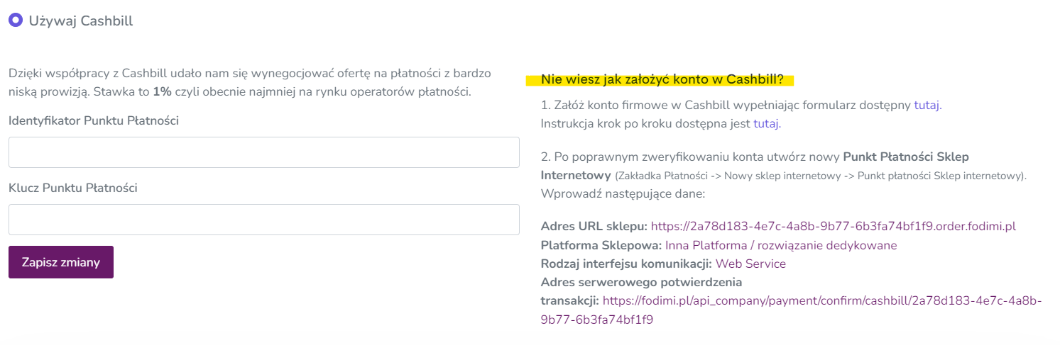Focus the Identyfikator Punktu Płatności input field
1060x345 pixels.
coord(264,152)
